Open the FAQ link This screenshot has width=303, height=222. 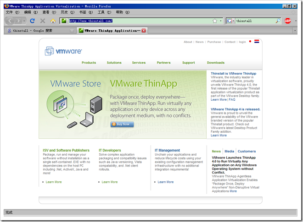click(232, 100)
